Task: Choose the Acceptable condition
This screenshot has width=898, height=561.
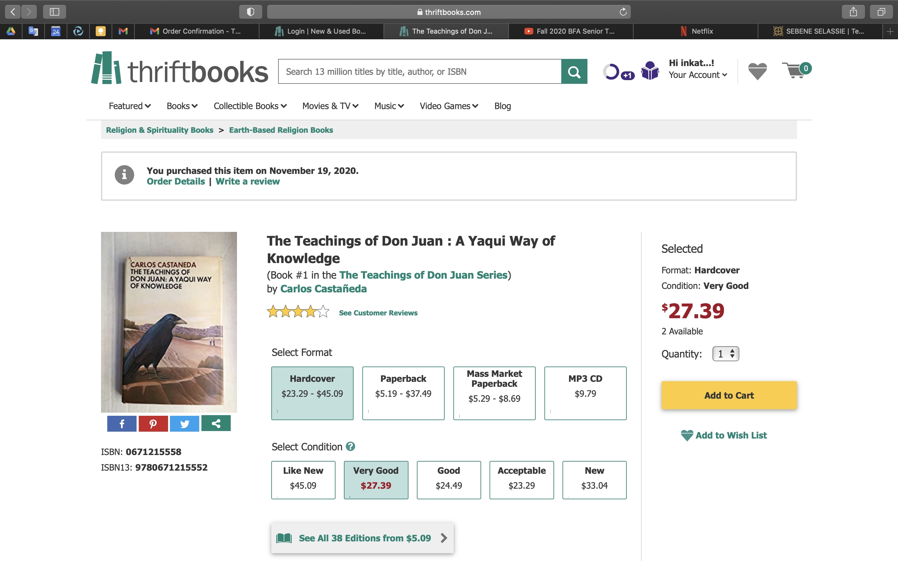Action: coord(521,480)
